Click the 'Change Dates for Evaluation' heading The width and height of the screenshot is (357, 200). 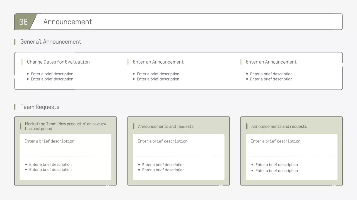tap(58, 62)
